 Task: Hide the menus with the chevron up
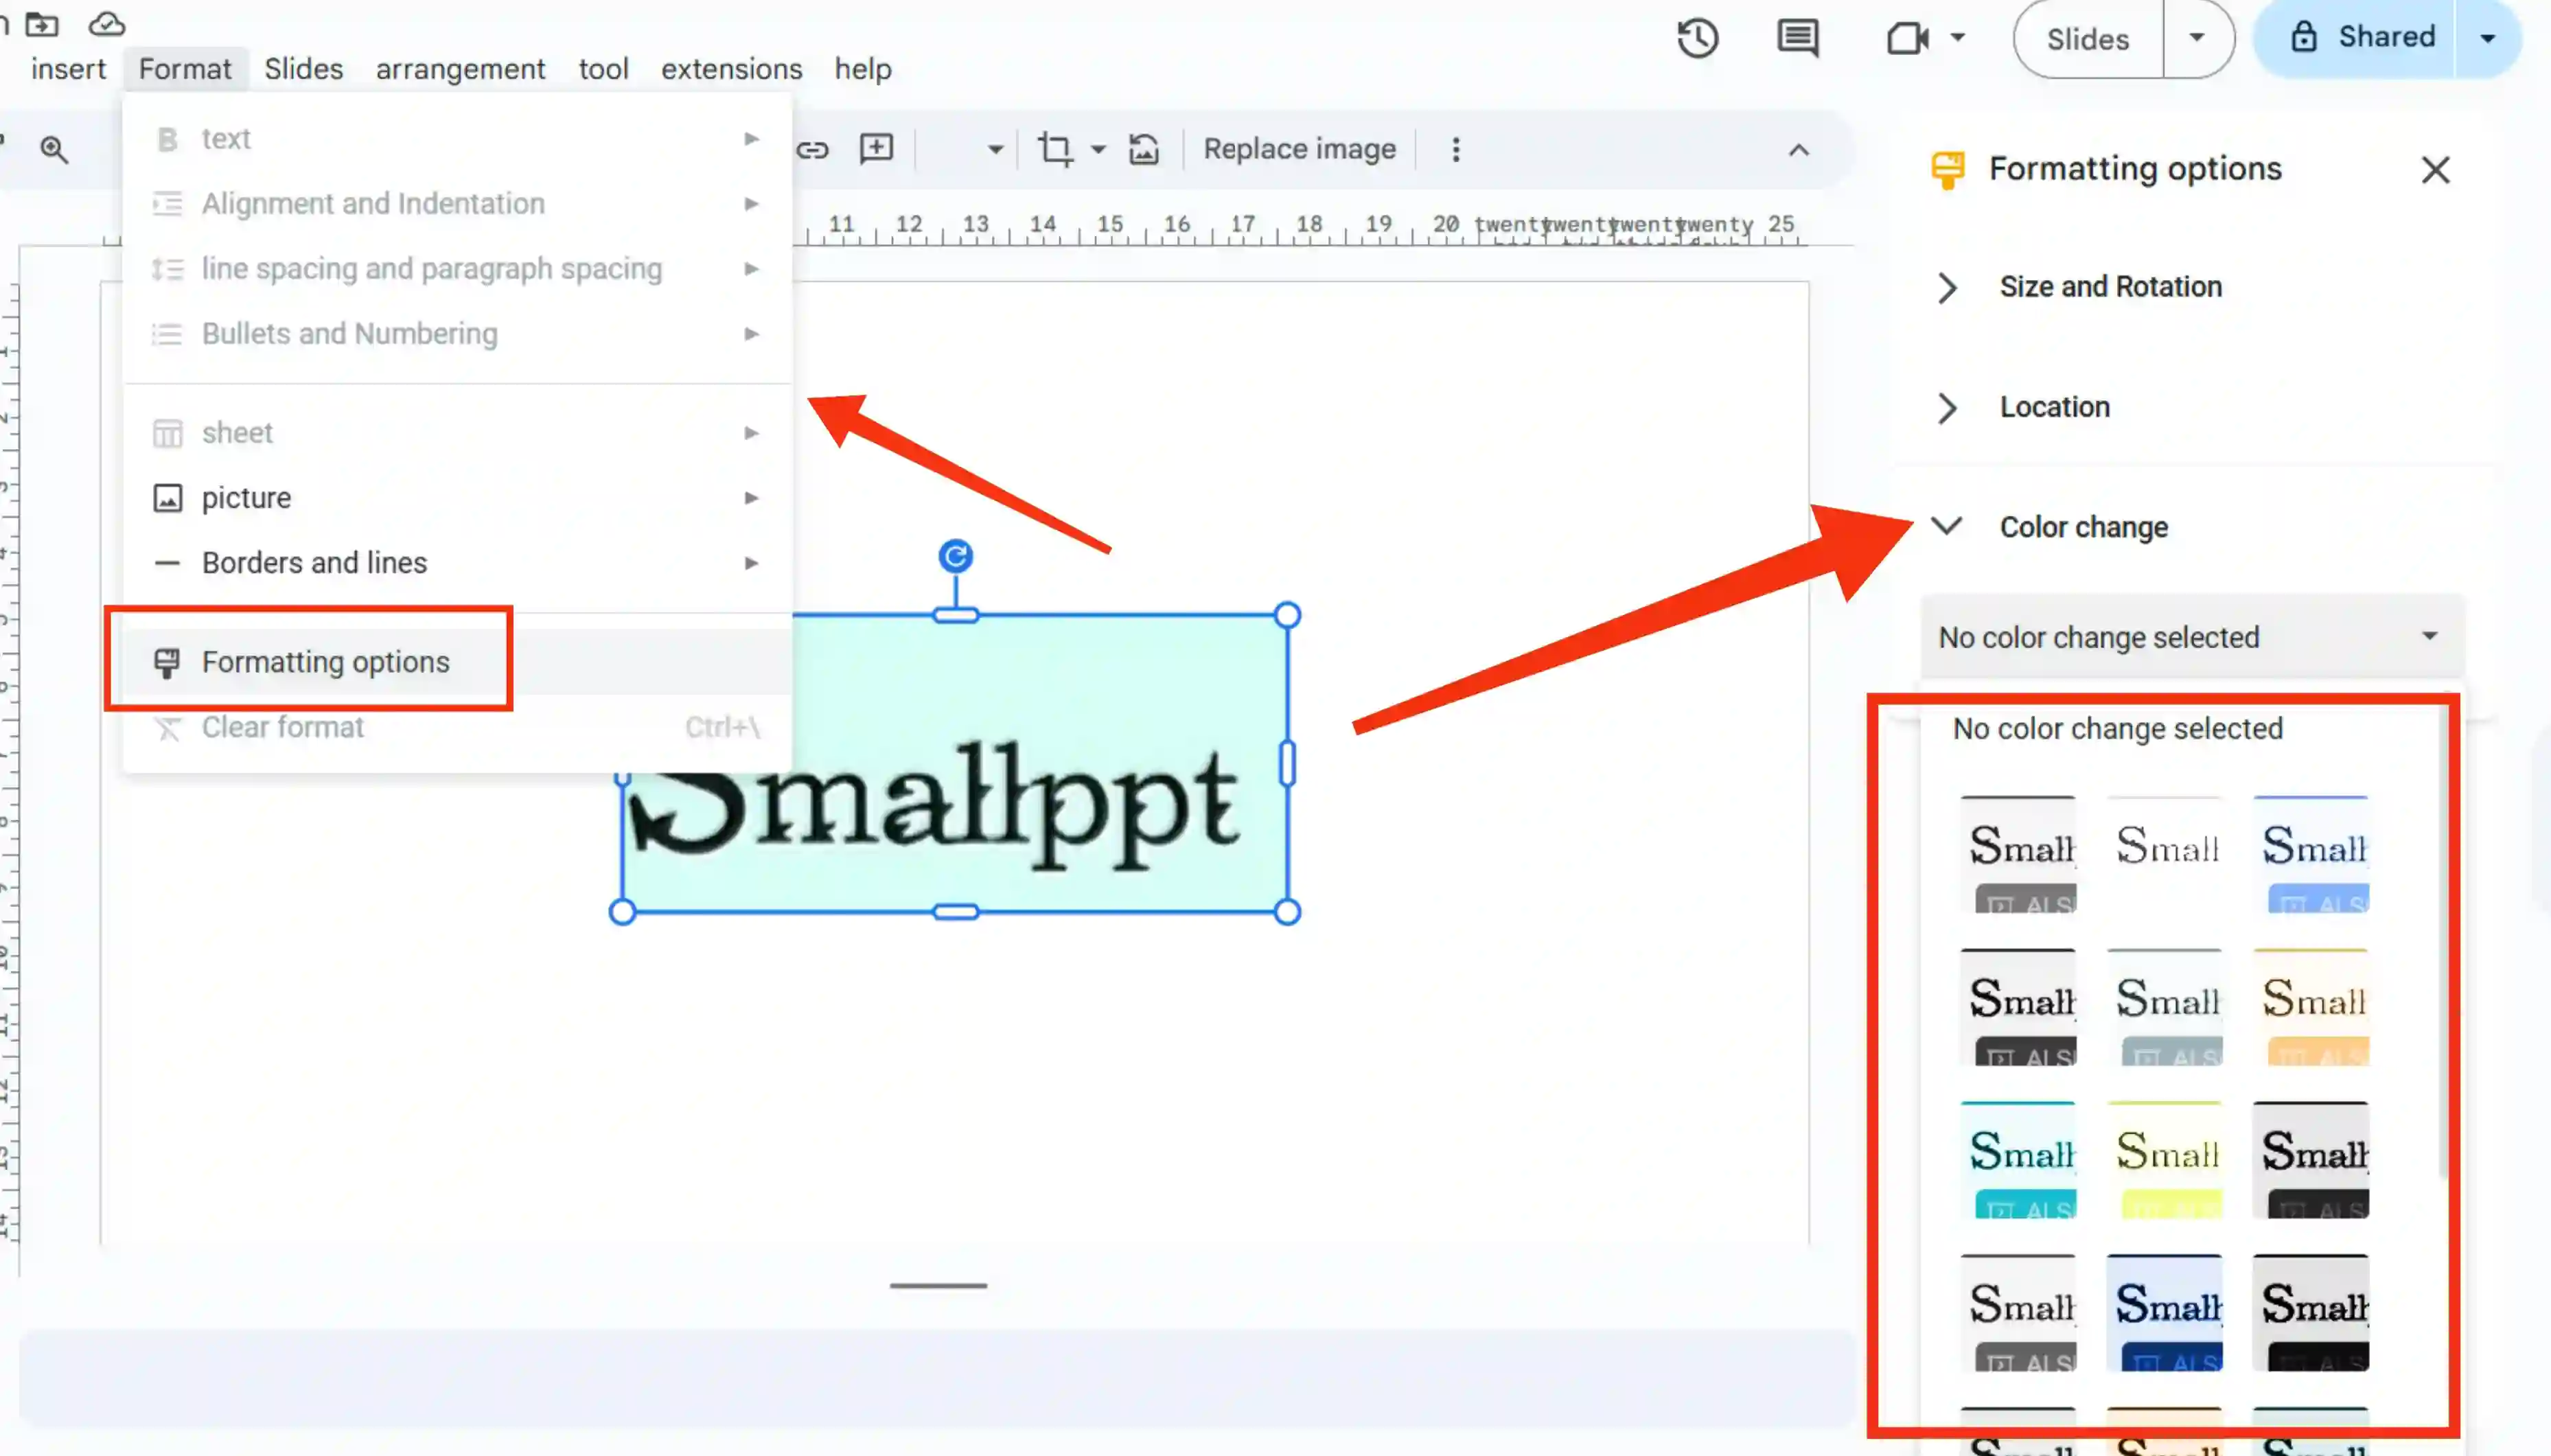point(1798,150)
